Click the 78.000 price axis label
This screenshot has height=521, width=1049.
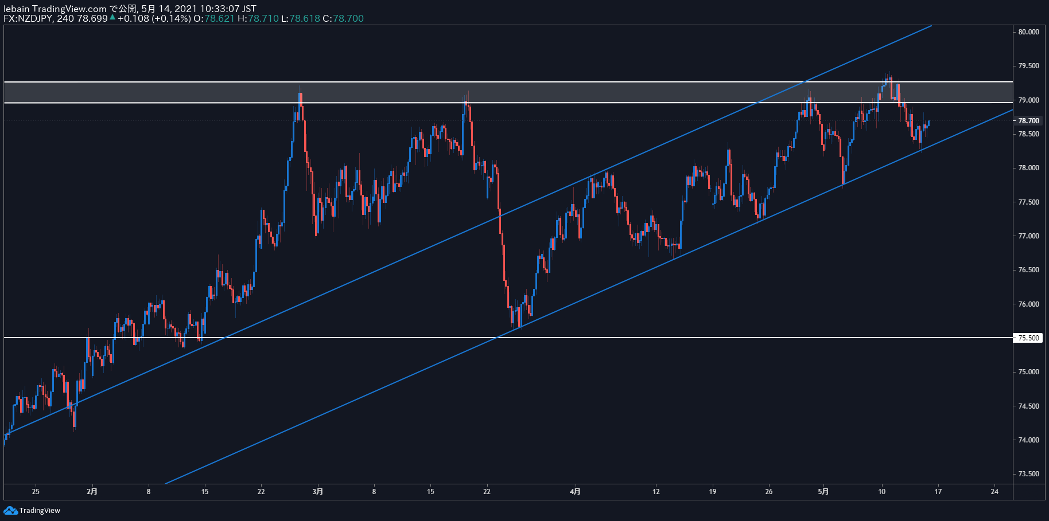[1028, 168]
